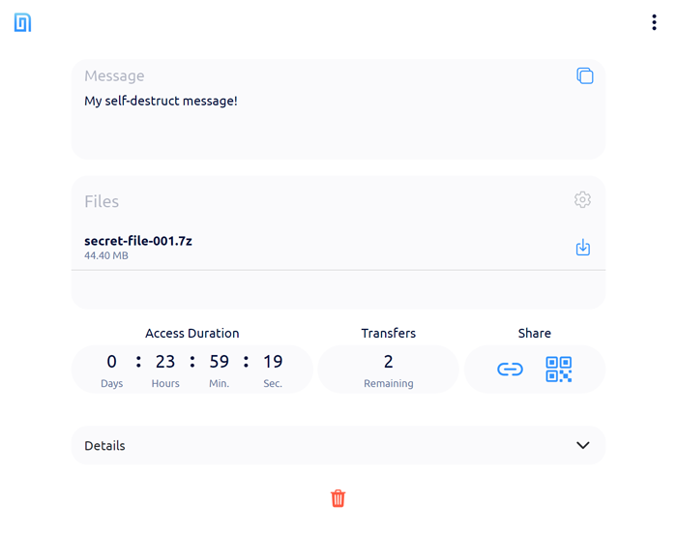Click the Files heading

(x=102, y=201)
